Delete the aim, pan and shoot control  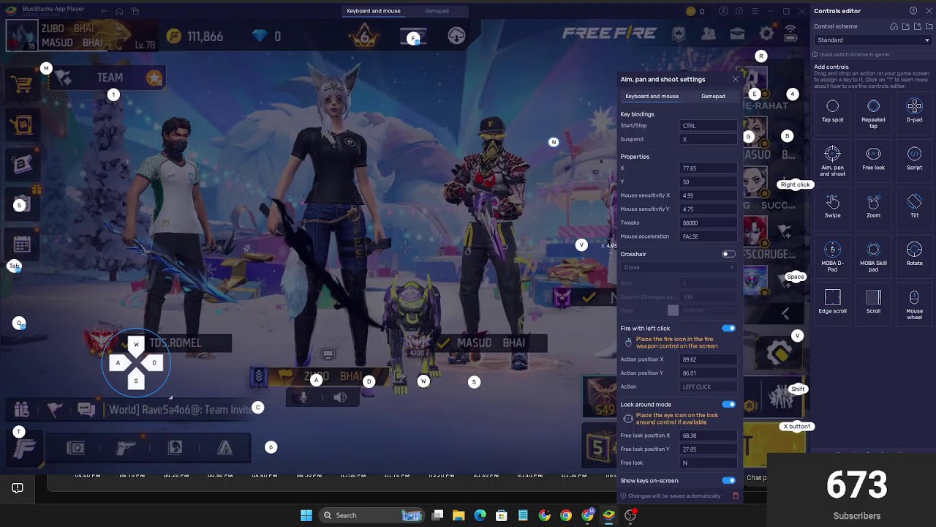(x=736, y=496)
